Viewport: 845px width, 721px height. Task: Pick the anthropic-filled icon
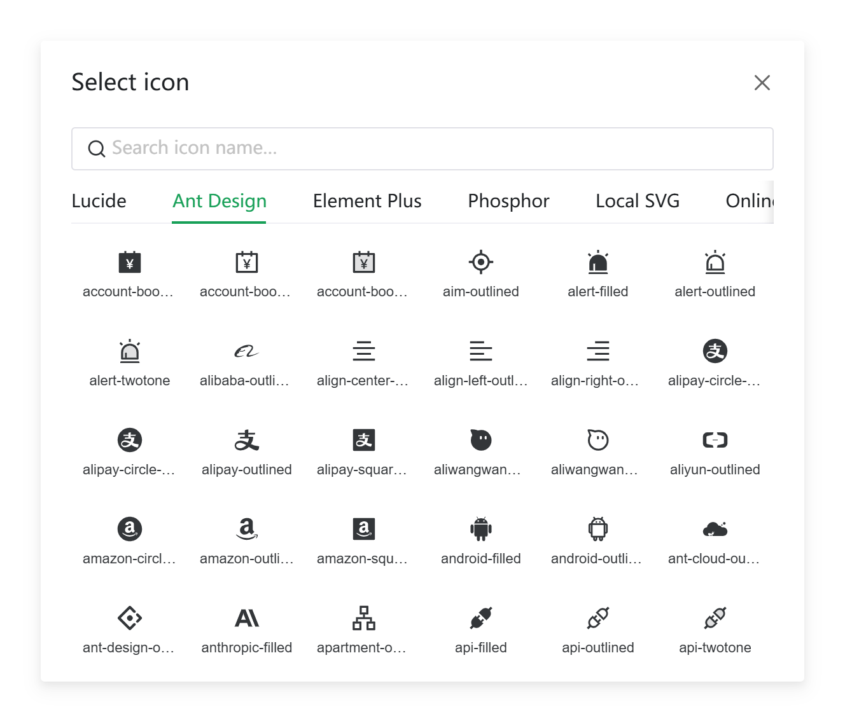tap(247, 618)
